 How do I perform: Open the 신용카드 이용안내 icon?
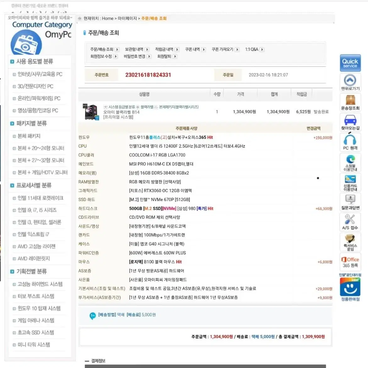(x=350, y=182)
